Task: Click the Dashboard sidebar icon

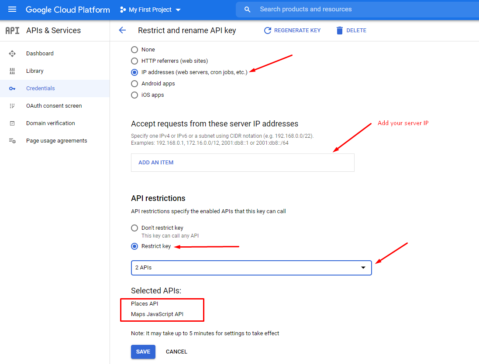Action: point(12,54)
